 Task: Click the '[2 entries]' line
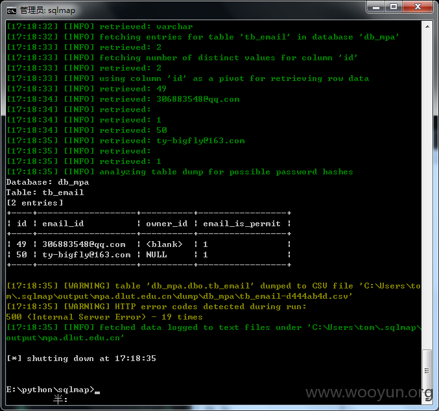tap(35, 203)
